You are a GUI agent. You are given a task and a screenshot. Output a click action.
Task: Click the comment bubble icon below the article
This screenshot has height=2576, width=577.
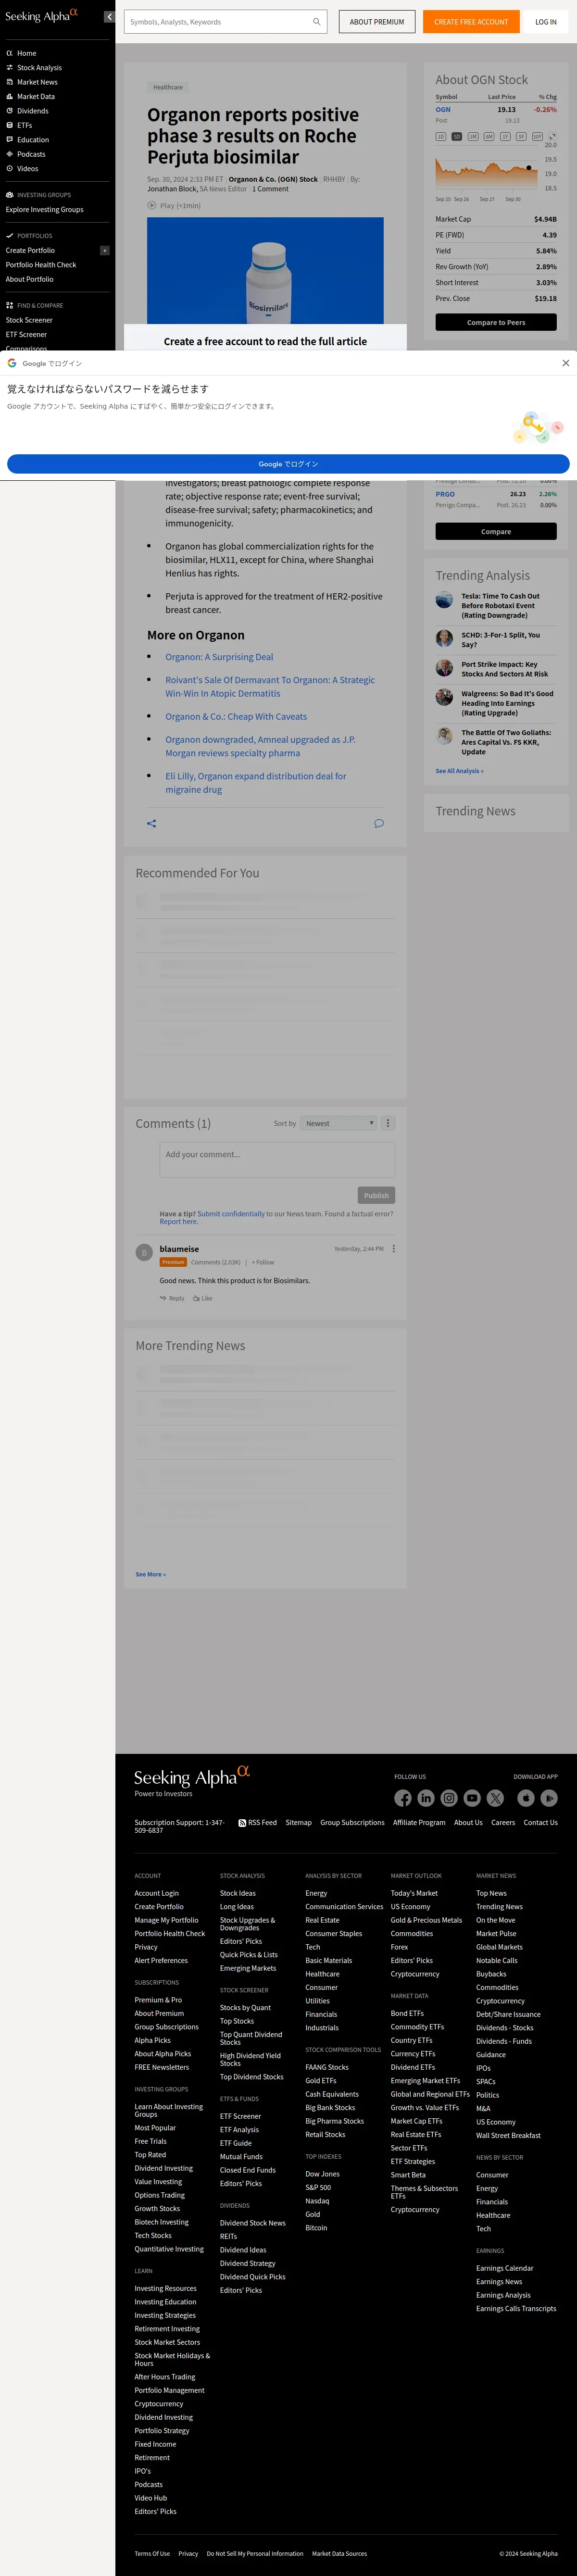(379, 823)
